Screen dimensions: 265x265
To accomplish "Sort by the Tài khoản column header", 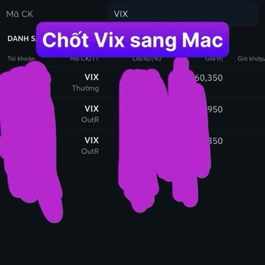I will [x=21, y=59].
